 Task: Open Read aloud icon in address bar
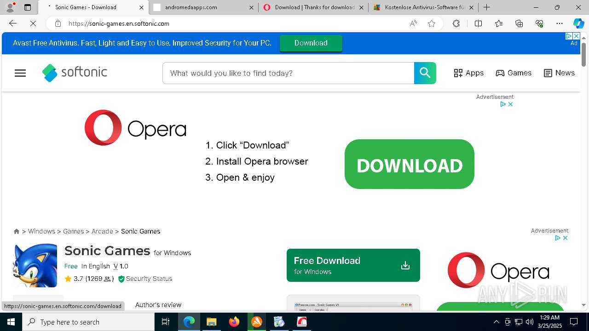tap(413, 23)
